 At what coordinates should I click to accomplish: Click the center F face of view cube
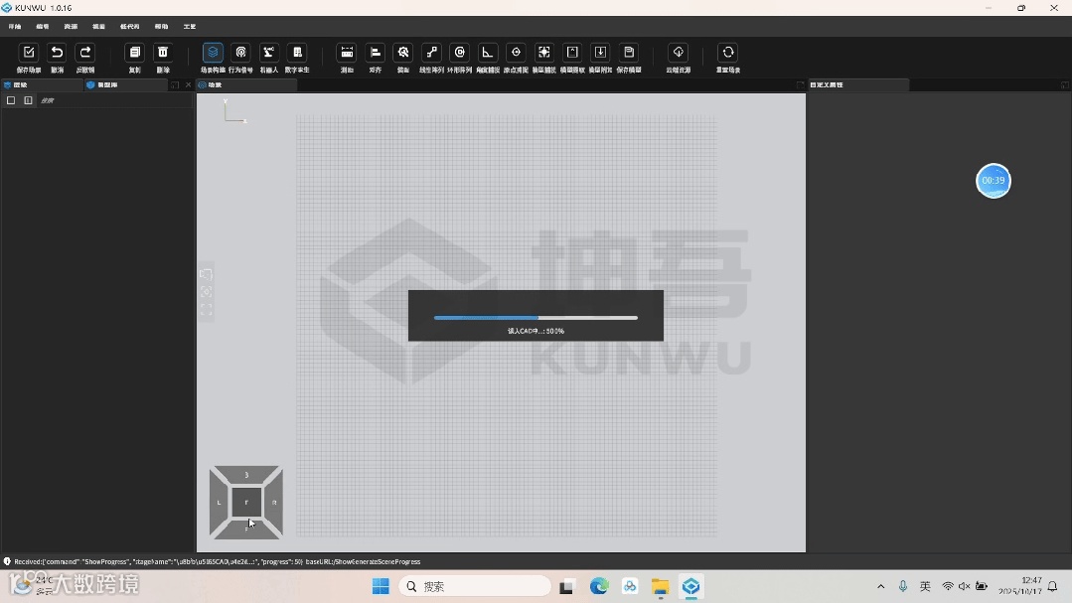tap(246, 503)
